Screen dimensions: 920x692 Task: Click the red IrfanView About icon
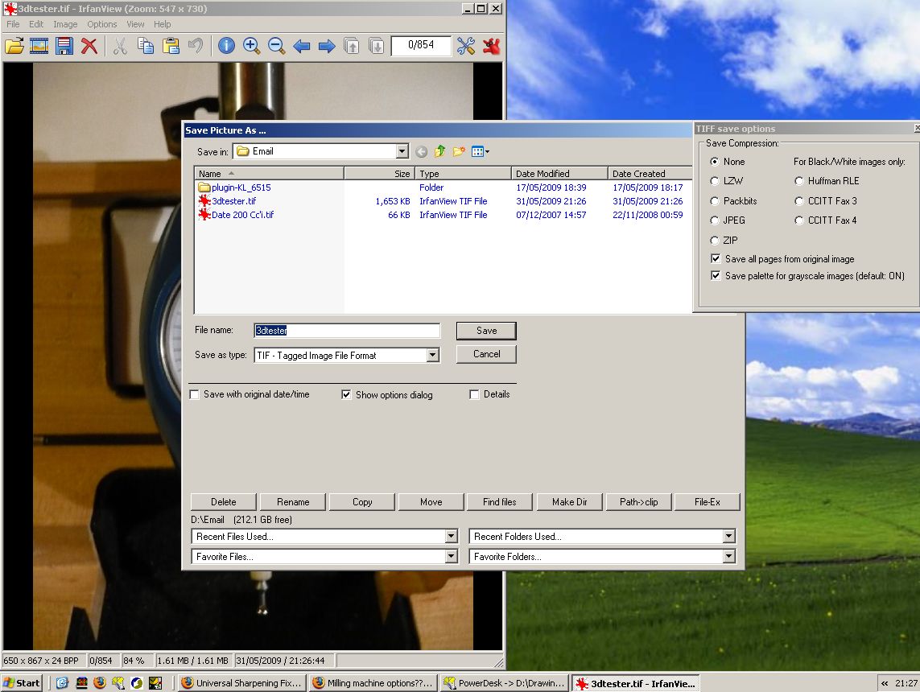click(x=491, y=46)
